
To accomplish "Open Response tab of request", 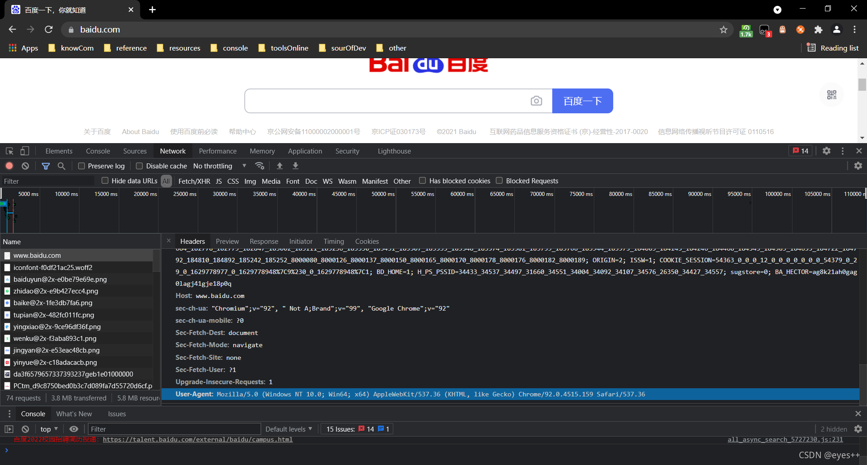I will pos(264,242).
